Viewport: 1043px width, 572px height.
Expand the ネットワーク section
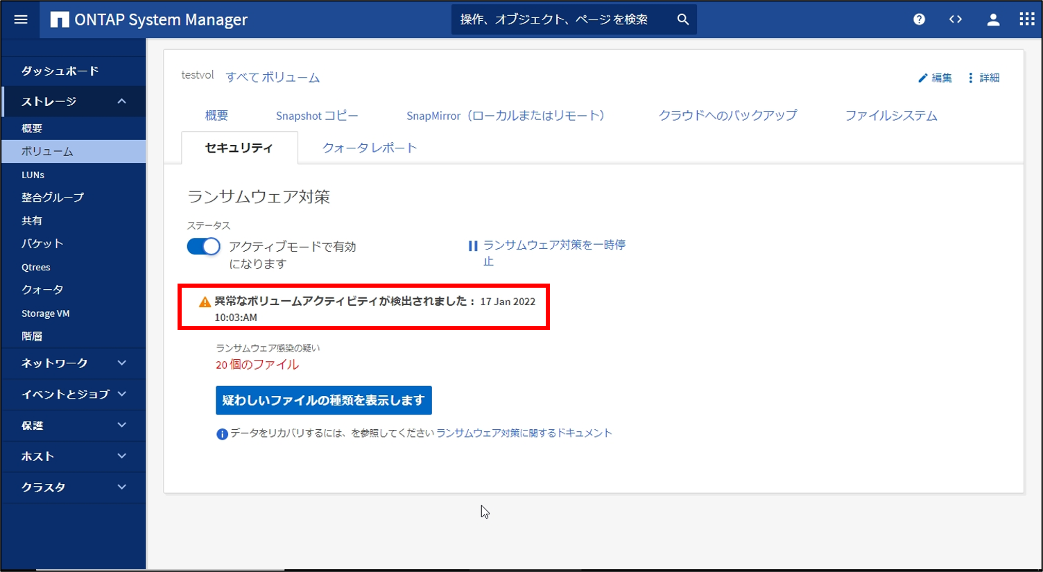[74, 363]
